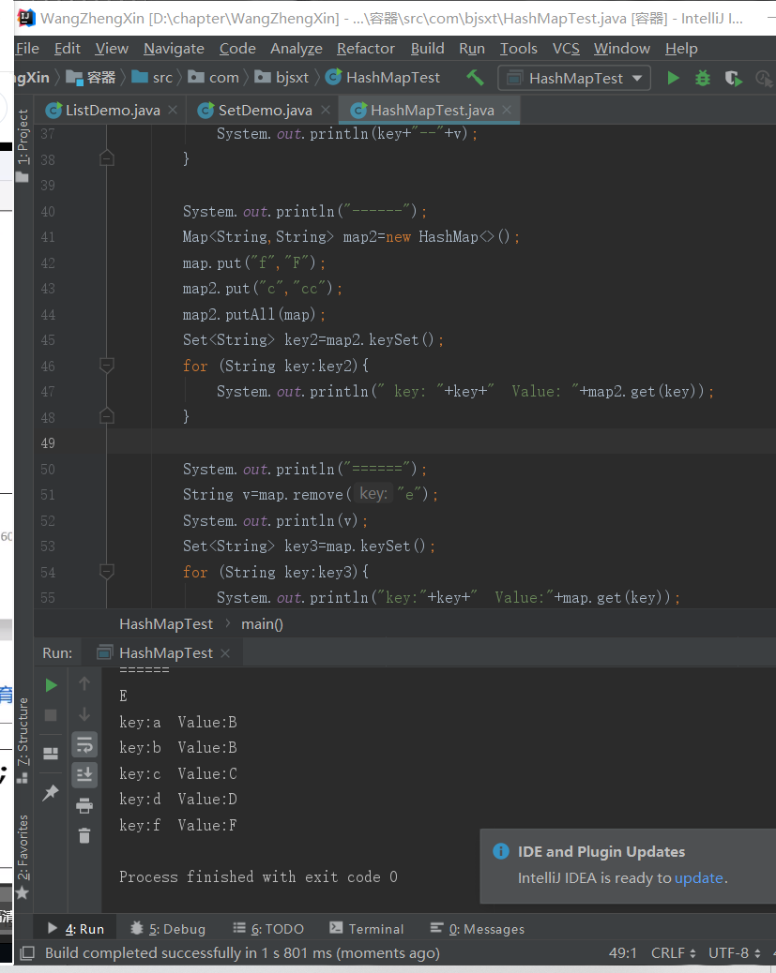Close the SetDemo.java tab
The height and width of the screenshot is (973, 776).
click(x=325, y=110)
